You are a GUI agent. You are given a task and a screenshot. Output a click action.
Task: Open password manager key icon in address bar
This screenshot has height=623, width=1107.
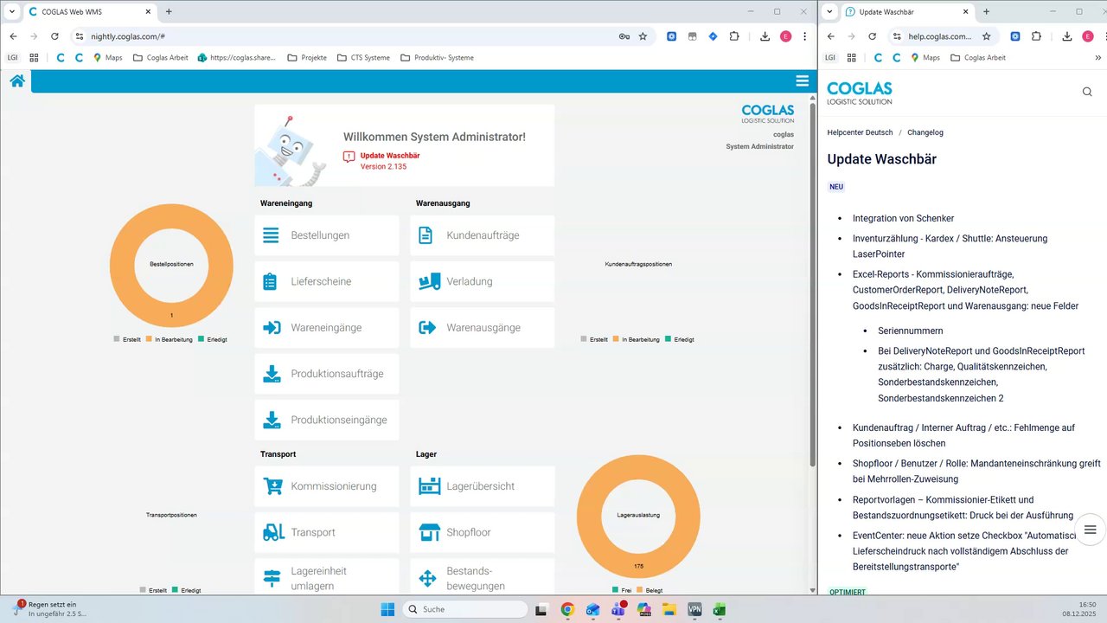[624, 36]
